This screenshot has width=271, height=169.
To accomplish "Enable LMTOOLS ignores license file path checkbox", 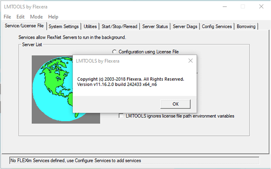I will [x=121, y=116].
